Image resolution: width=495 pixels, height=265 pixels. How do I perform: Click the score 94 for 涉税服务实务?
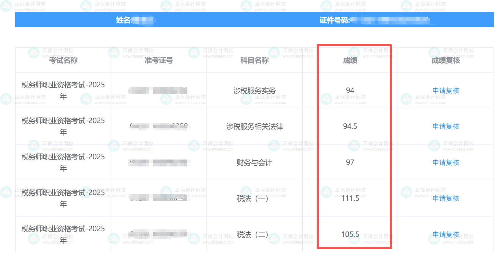350,90
